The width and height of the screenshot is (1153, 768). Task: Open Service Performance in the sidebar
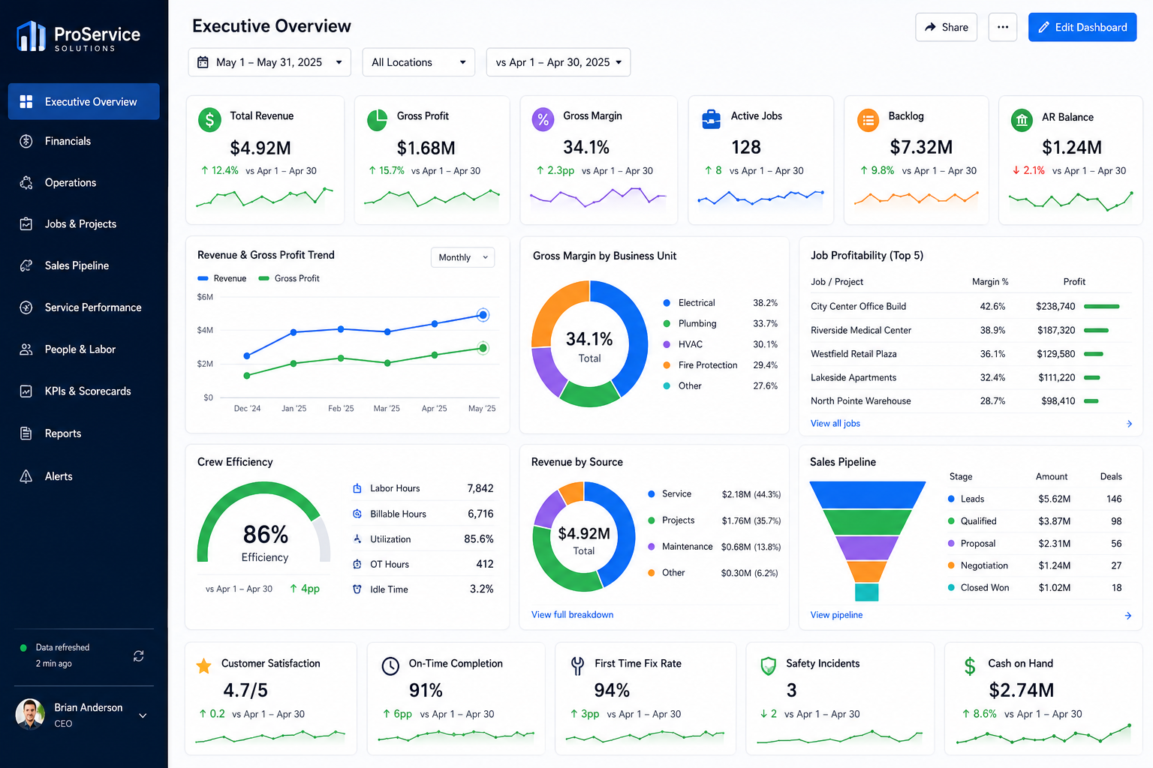(x=84, y=307)
